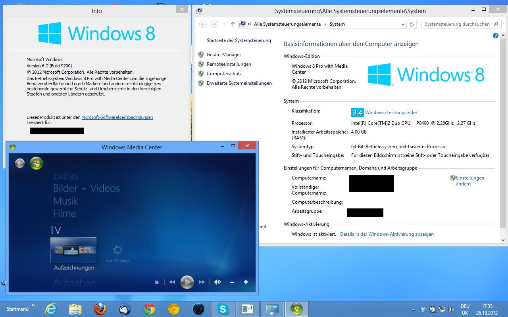Screen dimensions: 508x317
Task: Go forward in the System control panel
Action: [x=214, y=24]
